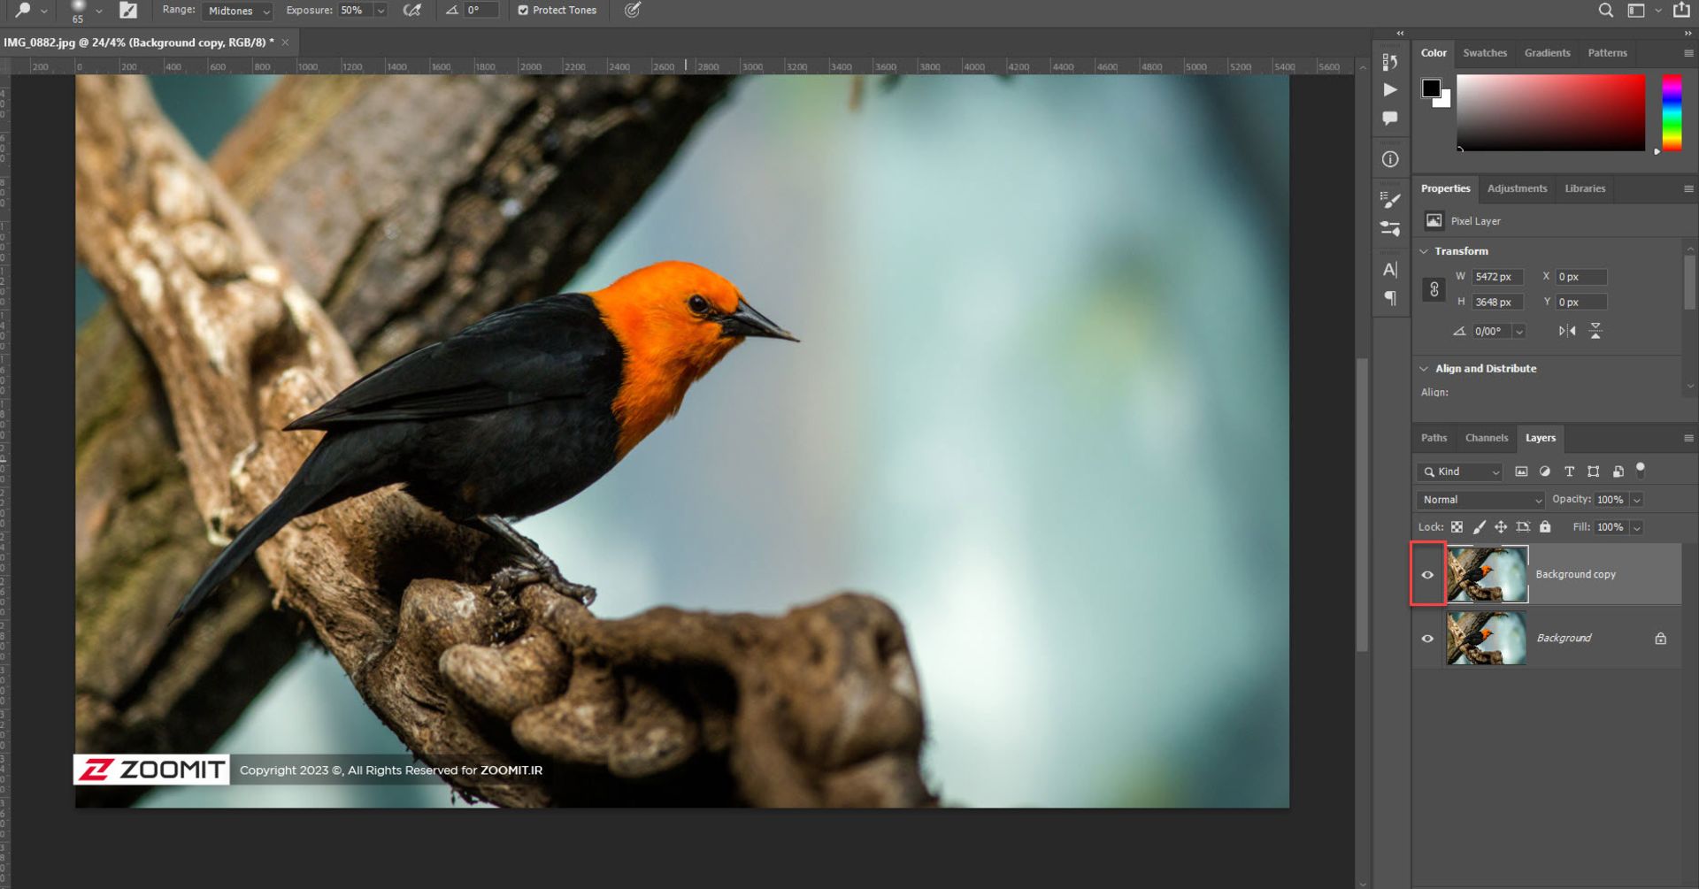Click the lock all layers icon
Viewport: 1699px width, 889px height.
pyautogui.click(x=1545, y=527)
